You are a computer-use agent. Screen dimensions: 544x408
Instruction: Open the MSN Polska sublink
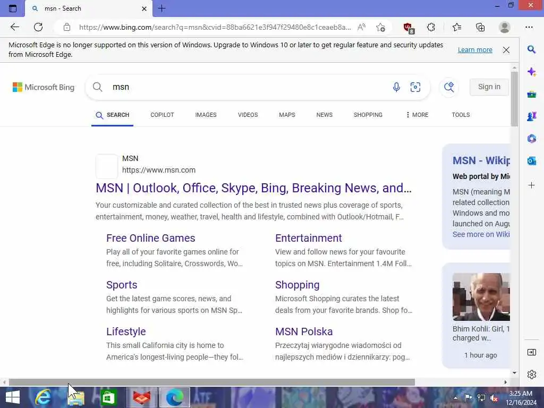tap(304, 331)
